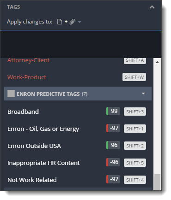Open the Apply changes to dropdown arrow
Image resolution: width=171 pixels, height=200 pixels.
79,22
